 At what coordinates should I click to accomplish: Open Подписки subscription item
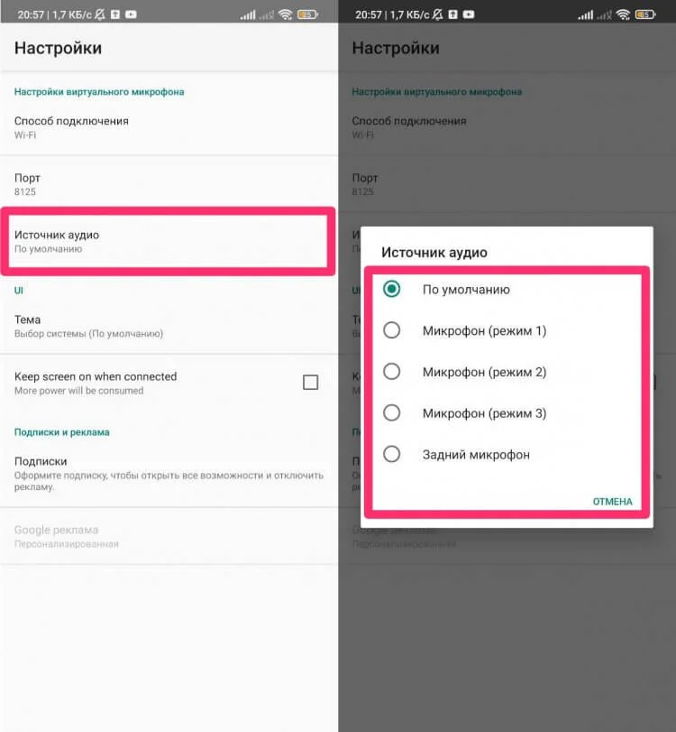coord(169,473)
